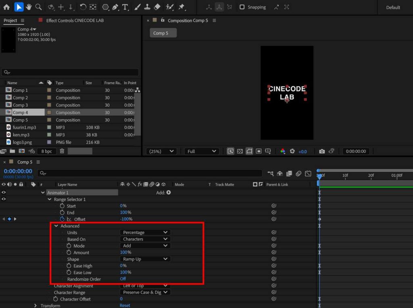Viewport: 413px width, 308px height.
Task: Select the Type tool
Action: click(x=125, y=7)
